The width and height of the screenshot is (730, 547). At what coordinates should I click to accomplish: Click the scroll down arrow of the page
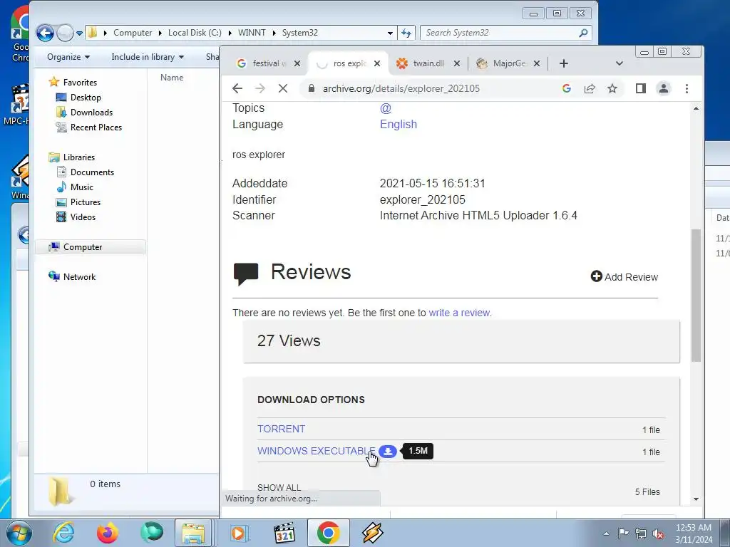[x=696, y=499]
